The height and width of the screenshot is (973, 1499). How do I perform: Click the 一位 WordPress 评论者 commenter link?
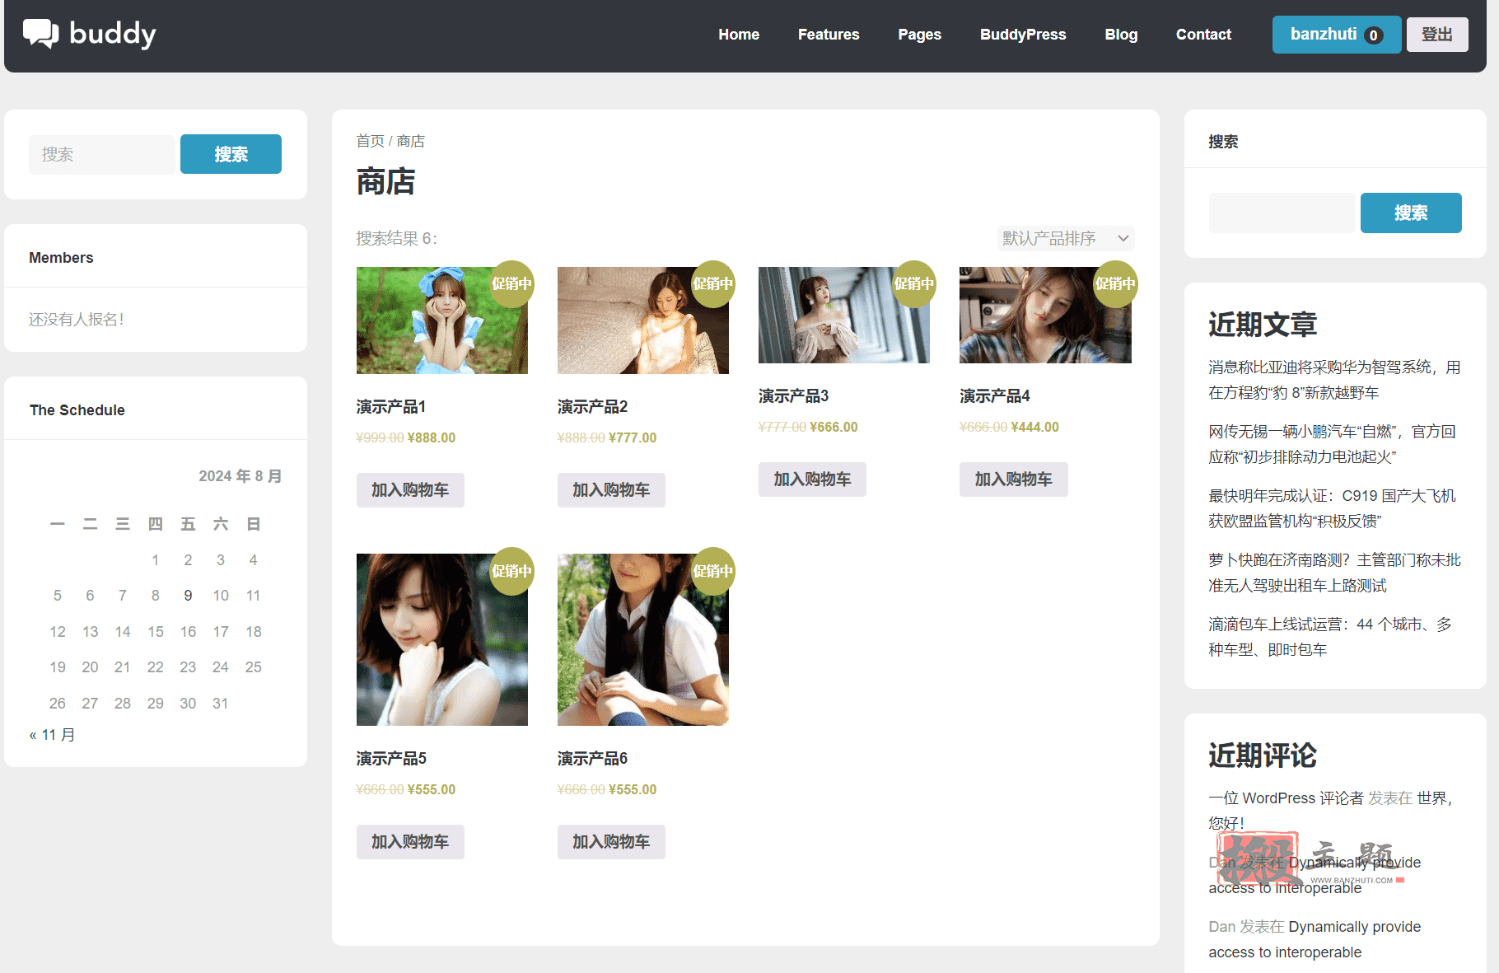tap(1286, 798)
